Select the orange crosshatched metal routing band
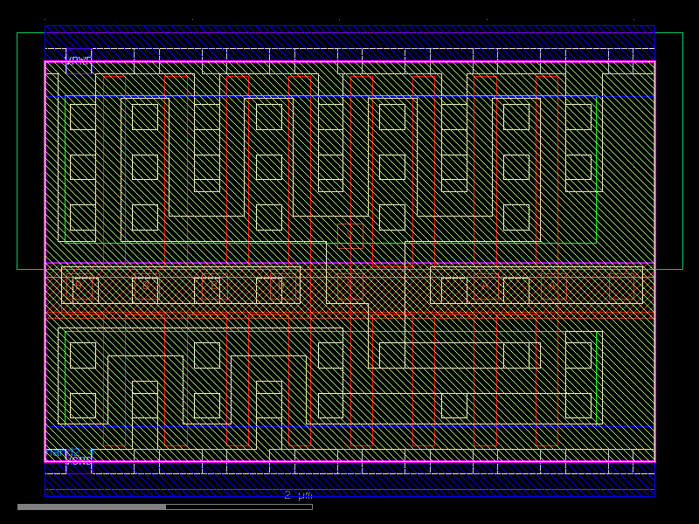This screenshot has height=524, width=699. click(349, 288)
